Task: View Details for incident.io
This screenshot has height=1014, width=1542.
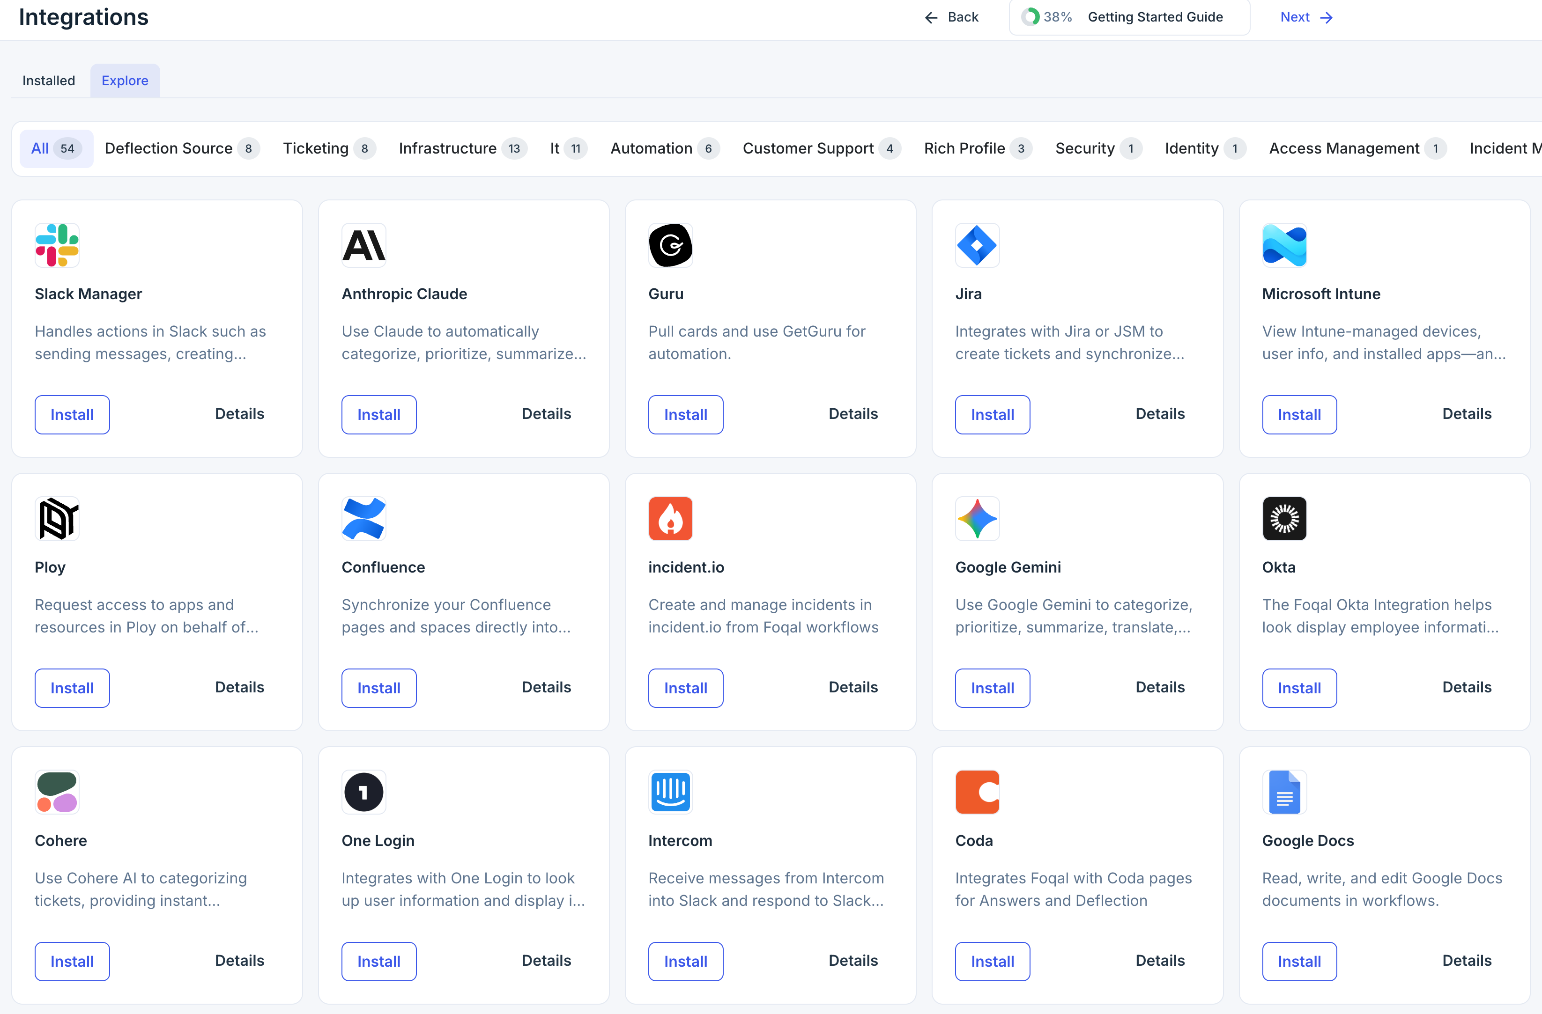Action: point(853,687)
